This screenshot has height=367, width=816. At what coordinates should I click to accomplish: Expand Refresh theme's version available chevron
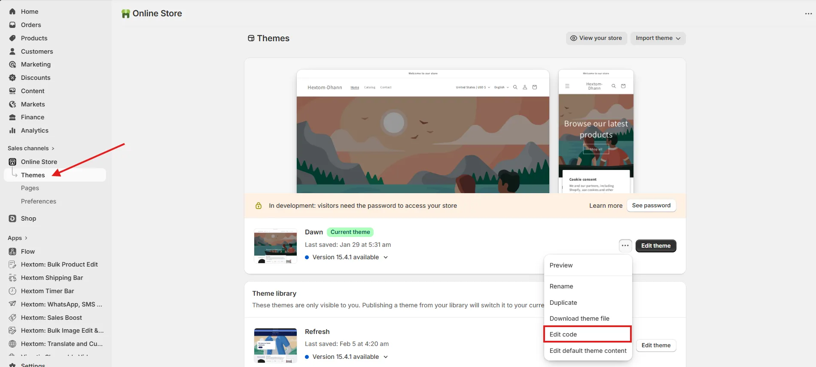coord(386,357)
